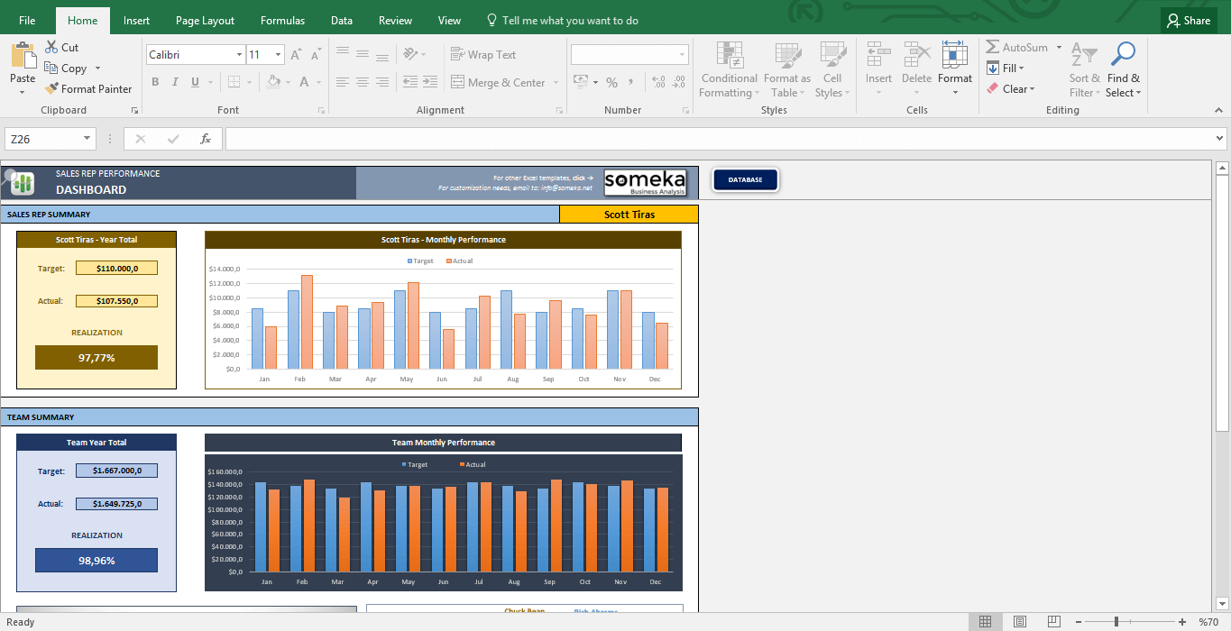Switch to the Page Layout tab
1231x631 pixels.
point(205,21)
